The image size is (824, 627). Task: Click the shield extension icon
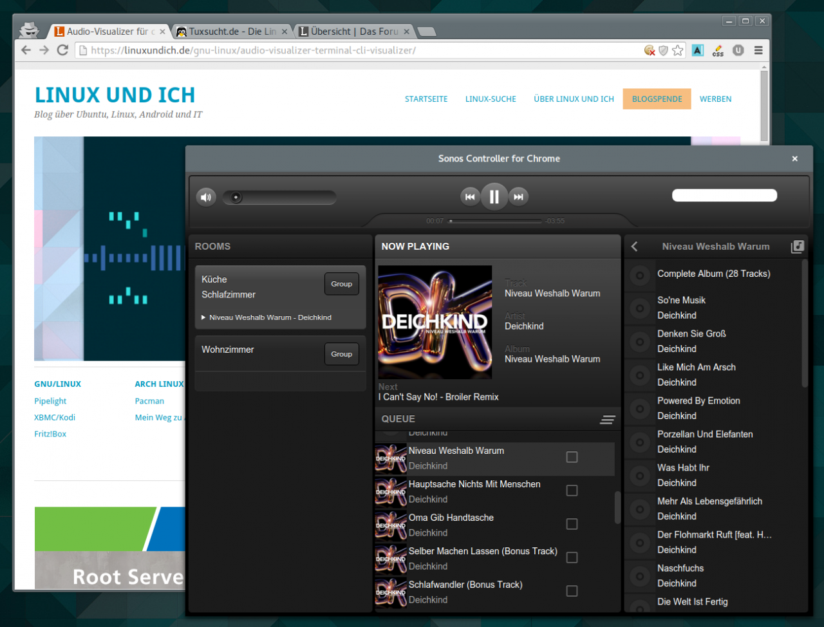[664, 50]
